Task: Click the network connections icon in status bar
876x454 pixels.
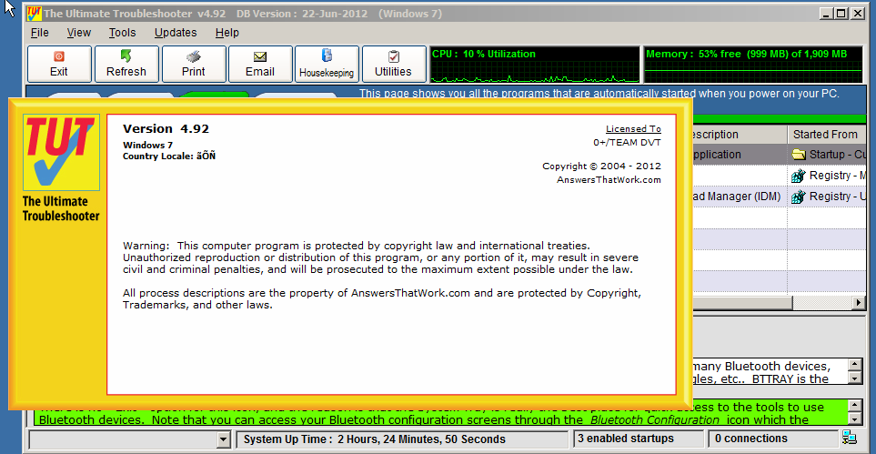Action: (x=850, y=438)
